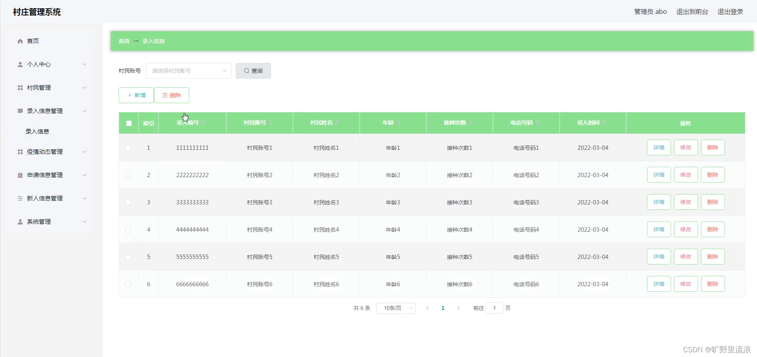Toggle the select-all checkbox in table header
Image resolution: width=757 pixels, height=357 pixels.
click(x=128, y=123)
